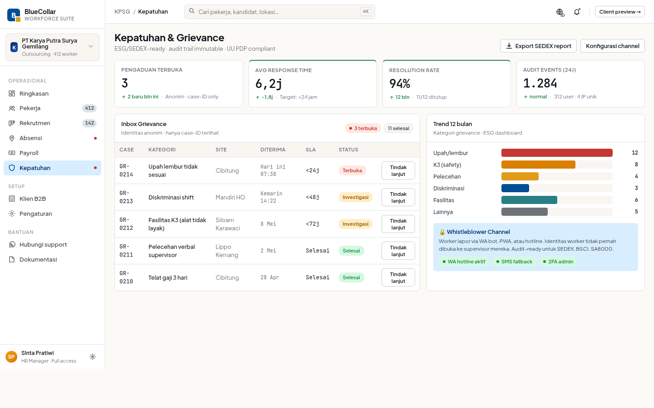This screenshot has height=408, width=654.
Task: Filter inbox by 11 selesai chip
Action: point(398,128)
